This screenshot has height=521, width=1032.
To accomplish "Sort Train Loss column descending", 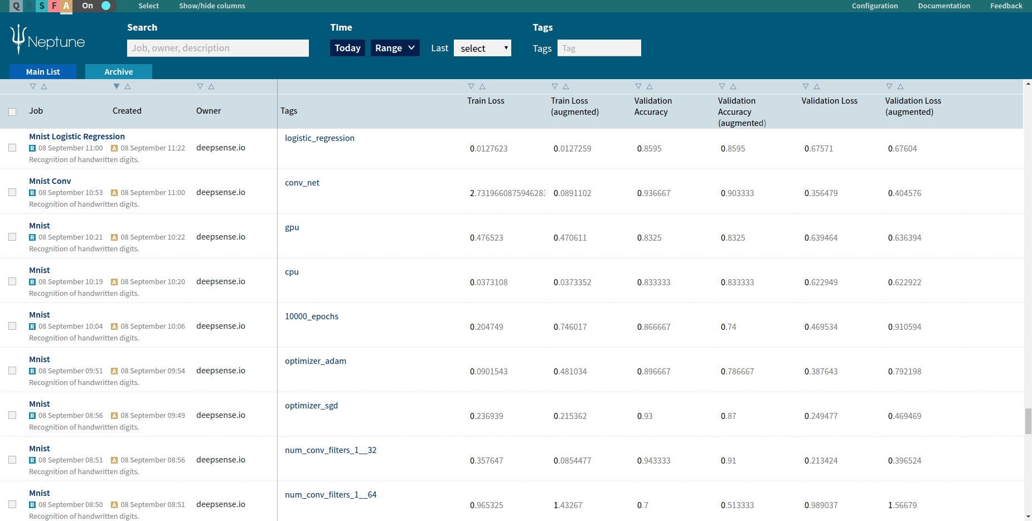I will 471,86.
